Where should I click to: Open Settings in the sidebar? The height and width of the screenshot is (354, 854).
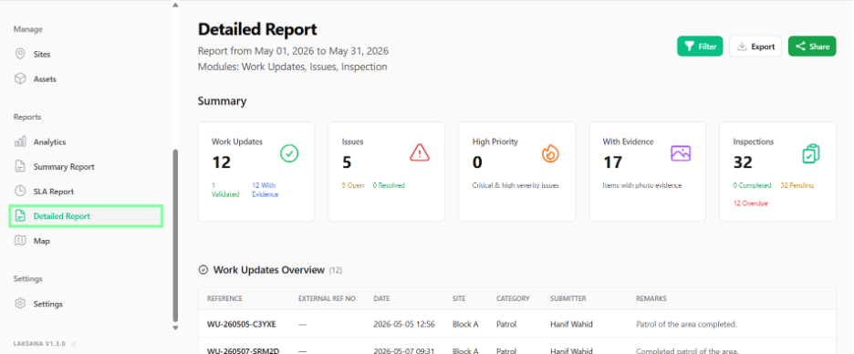(48, 304)
